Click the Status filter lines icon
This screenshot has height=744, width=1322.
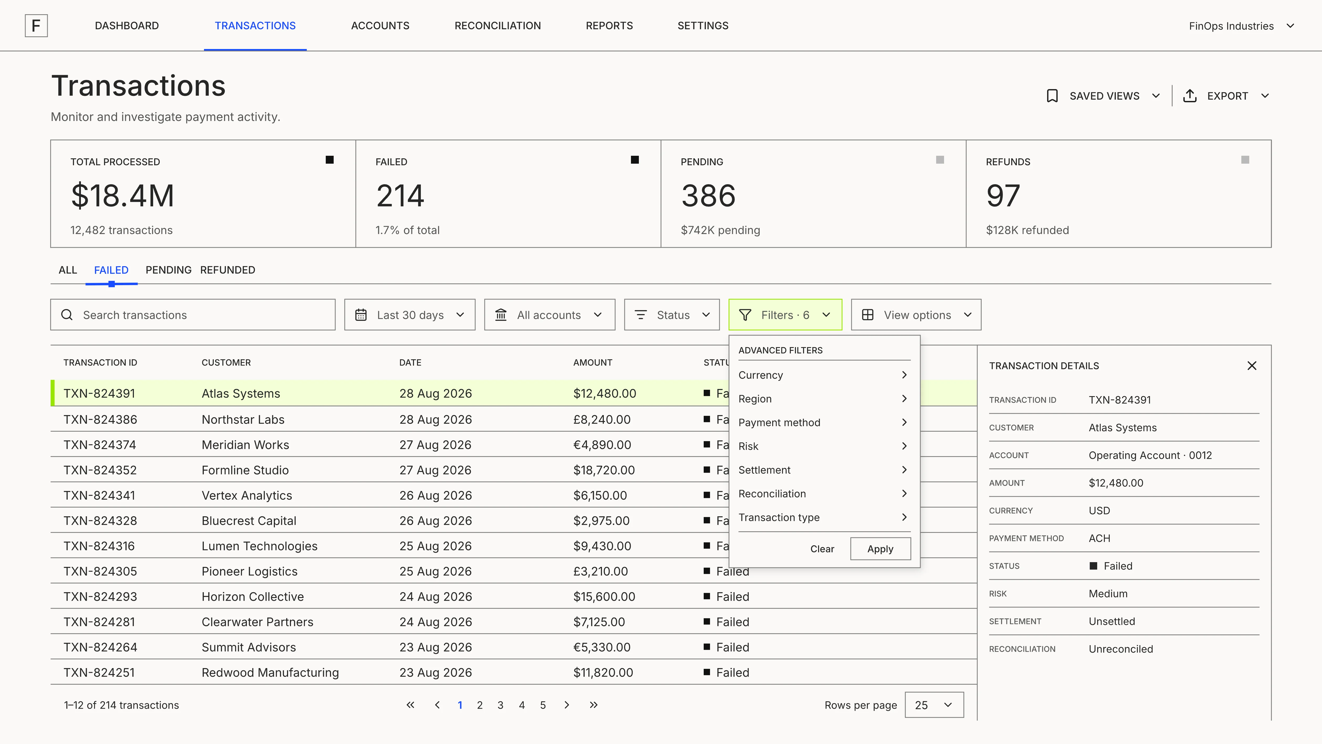pos(640,314)
